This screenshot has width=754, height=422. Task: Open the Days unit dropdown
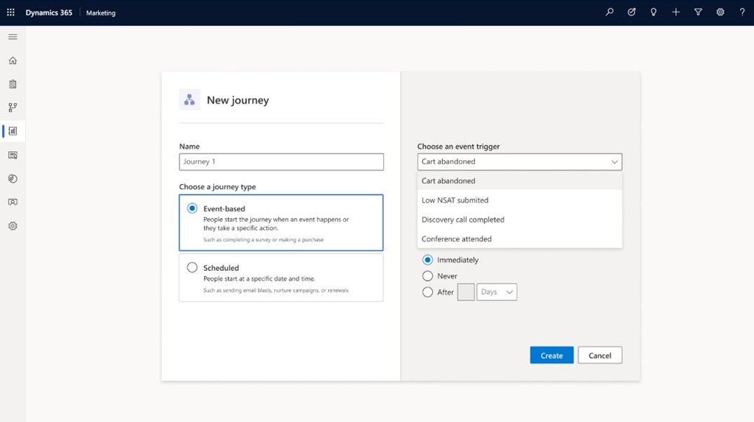496,292
